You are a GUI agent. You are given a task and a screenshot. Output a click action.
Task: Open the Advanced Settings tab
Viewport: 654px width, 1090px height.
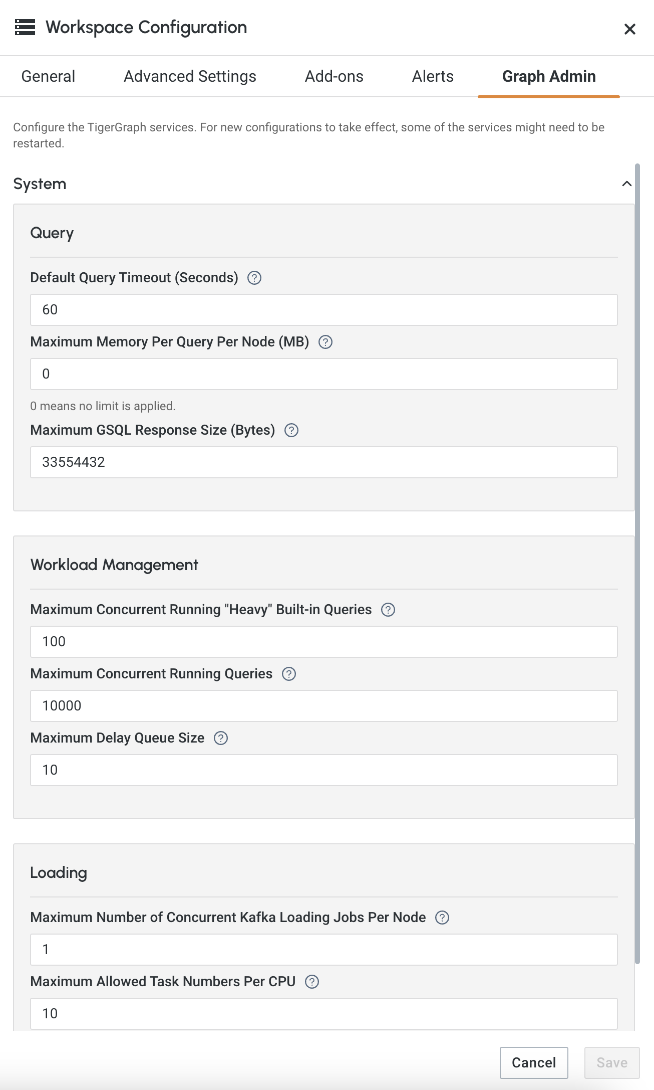click(190, 76)
